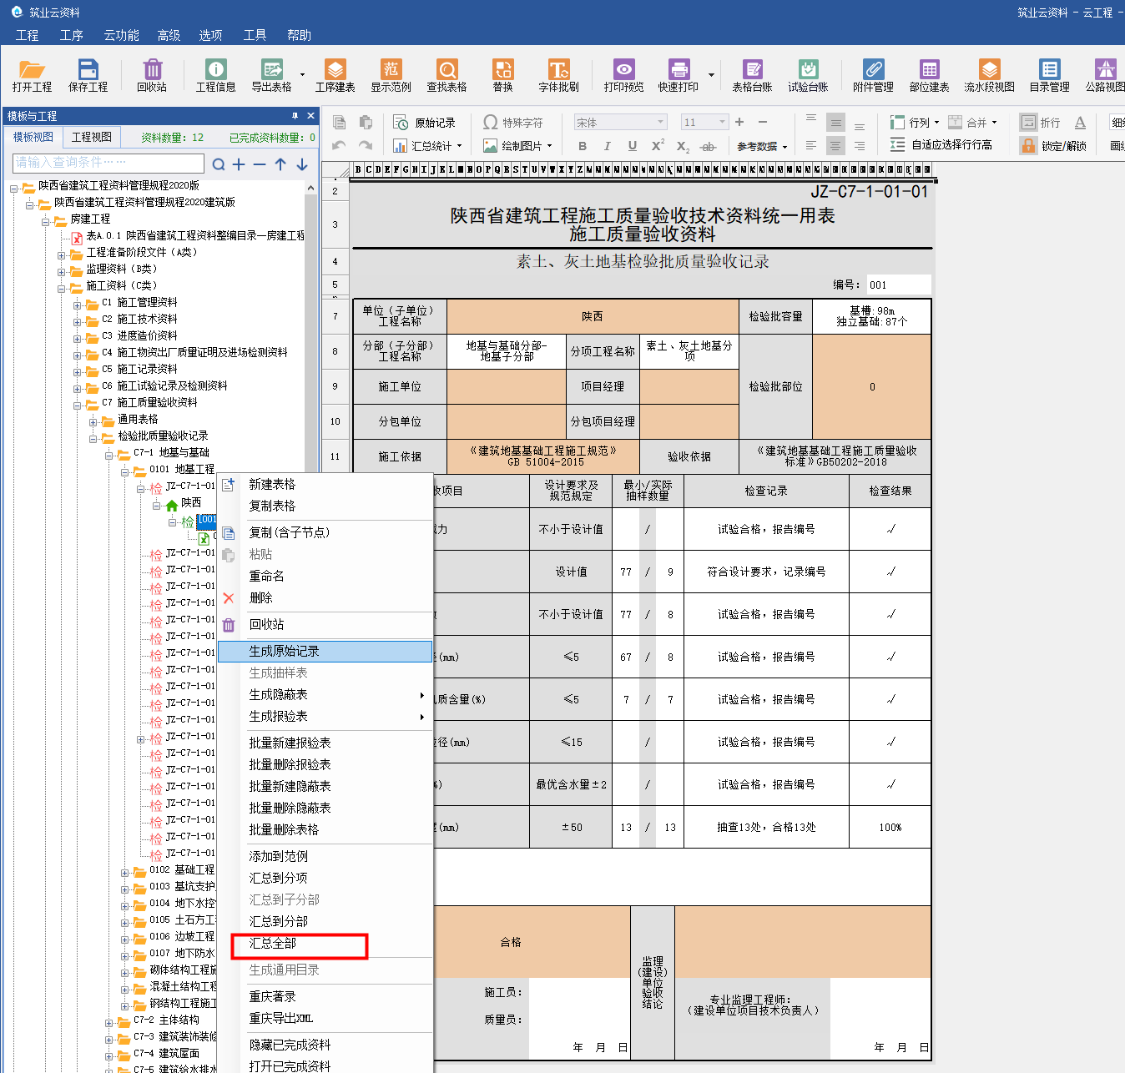Screen dimensions: 1125x1073
Task: Toggle underline formatting button
Action: point(632,146)
